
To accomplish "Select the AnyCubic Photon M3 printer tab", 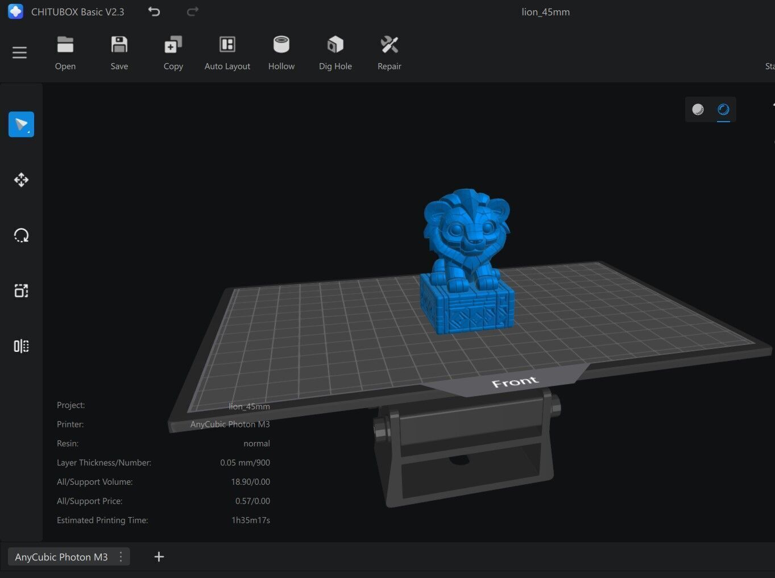I will tap(61, 557).
